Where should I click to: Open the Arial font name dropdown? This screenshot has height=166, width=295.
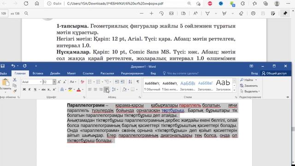[41, 82]
